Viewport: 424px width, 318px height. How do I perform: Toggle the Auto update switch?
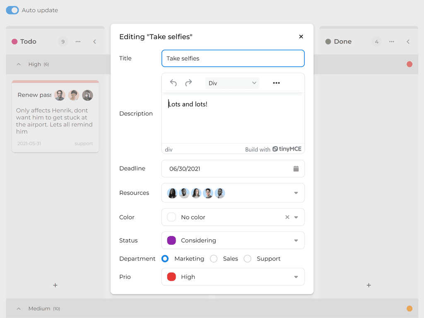(12, 10)
